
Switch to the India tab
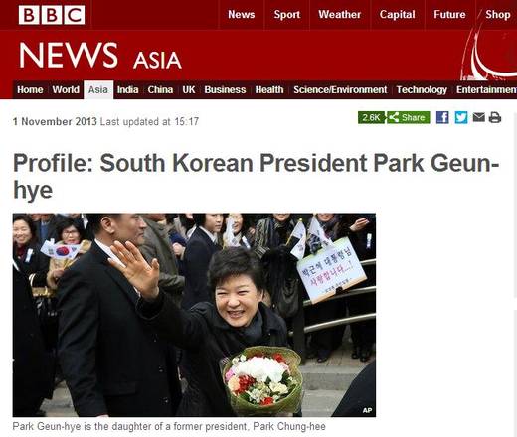point(127,90)
